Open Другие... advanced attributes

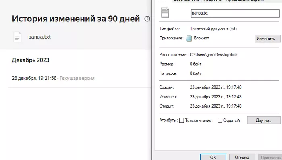pos(264,121)
